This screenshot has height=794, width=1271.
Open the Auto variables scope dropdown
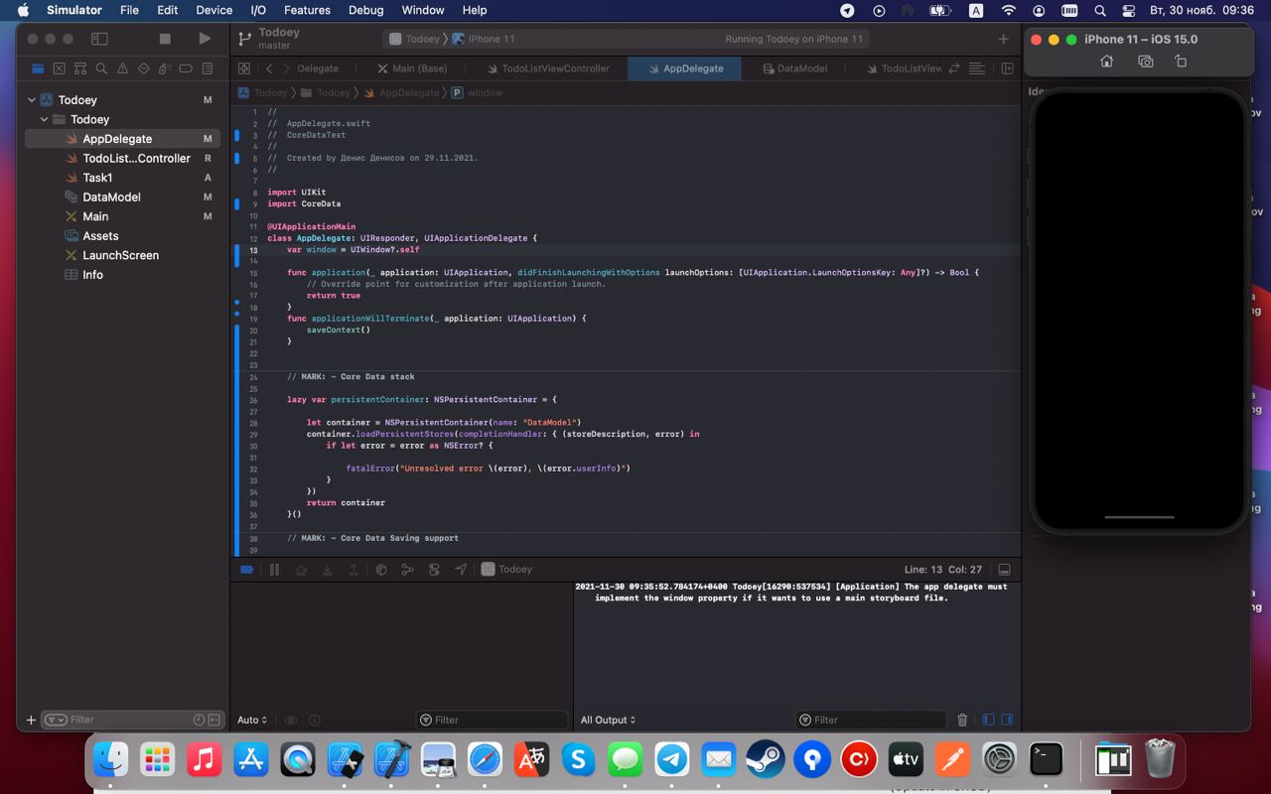click(251, 720)
